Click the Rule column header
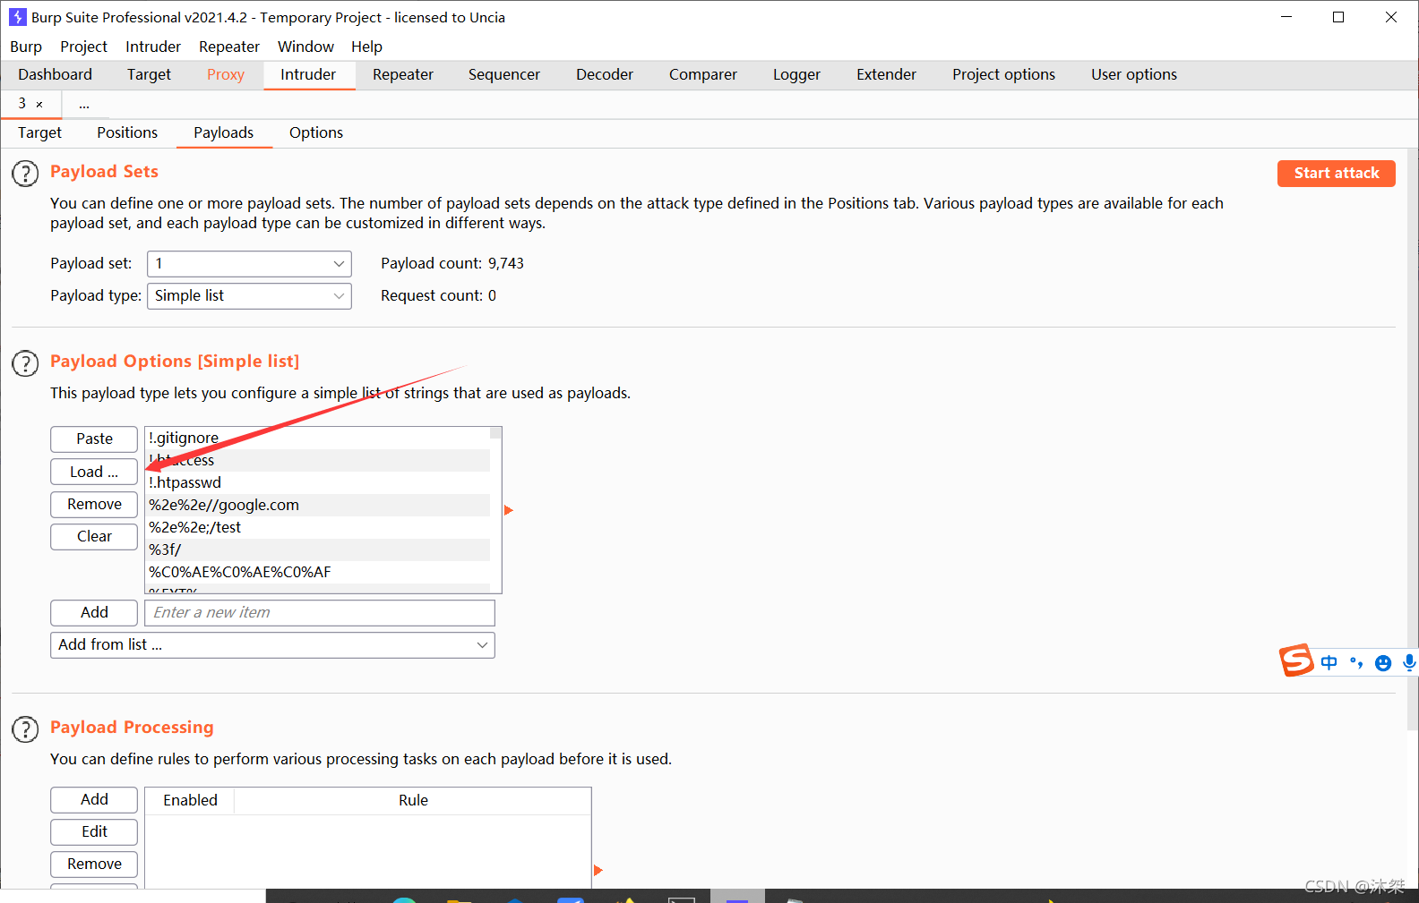This screenshot has height=903, width=1419. click(413, 801)
